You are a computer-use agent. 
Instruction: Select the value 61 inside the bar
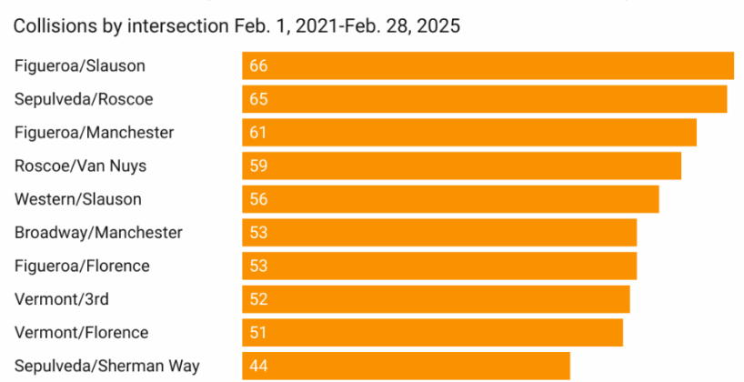pos(258,133)
